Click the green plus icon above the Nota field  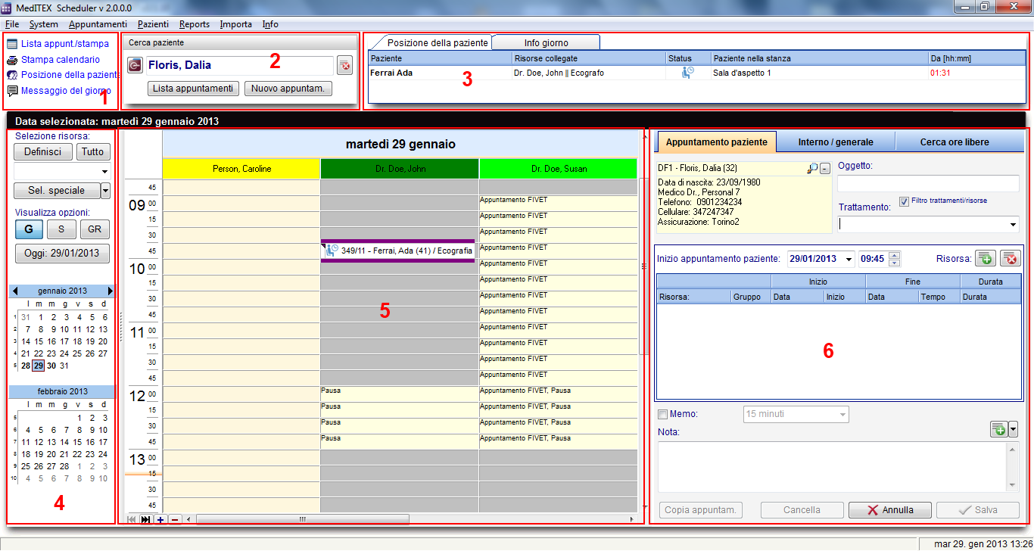999,429
